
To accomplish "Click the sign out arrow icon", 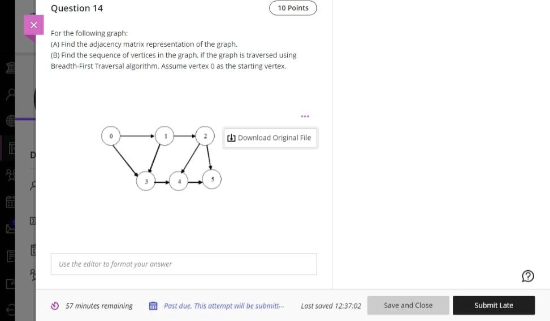I will 11,310.
